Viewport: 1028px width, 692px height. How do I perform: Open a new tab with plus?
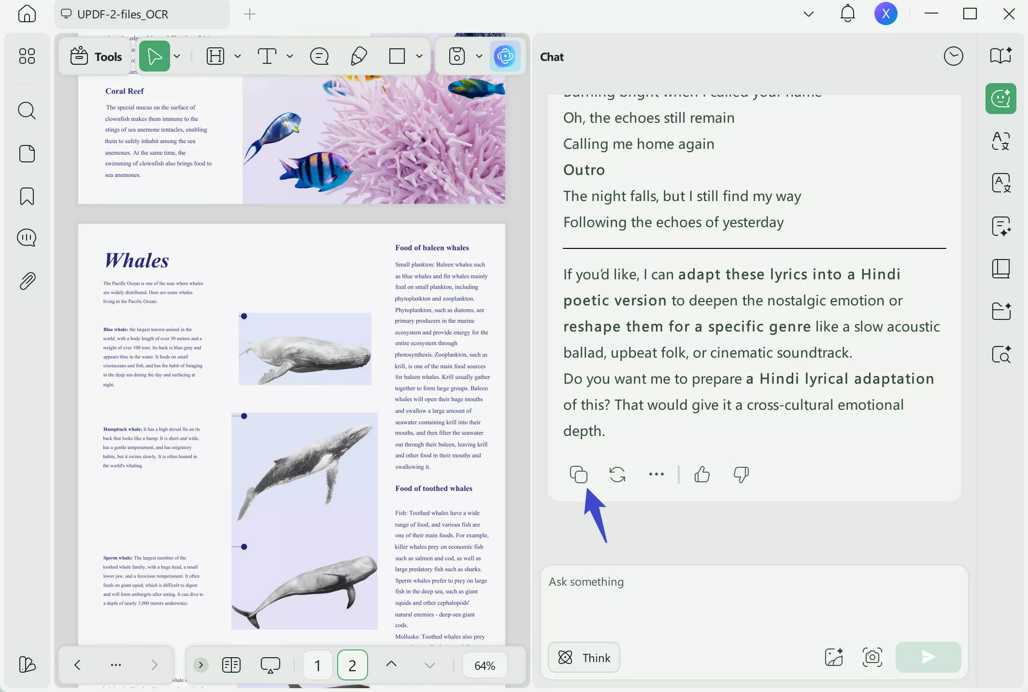(x=250, y=14)
